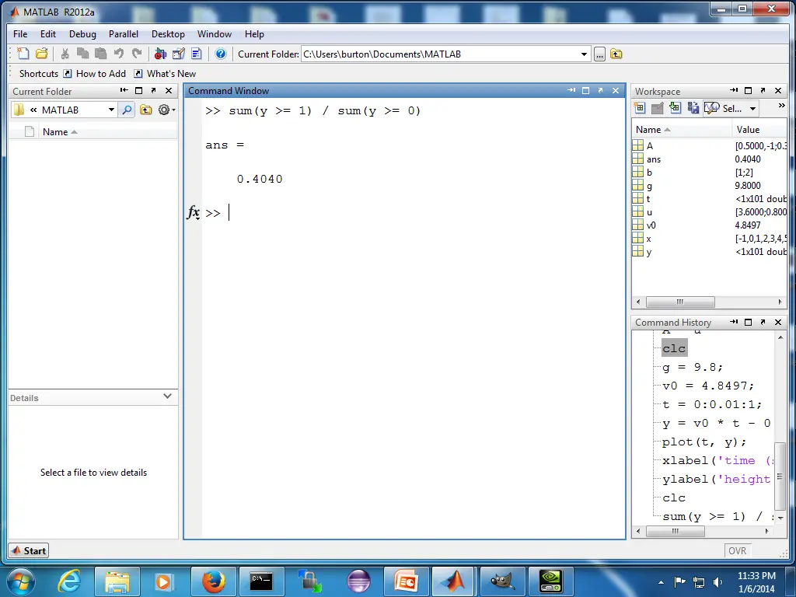Undock the Command Window panel
Viewport: 796px width, 597px height.
(x=601, y=90)
